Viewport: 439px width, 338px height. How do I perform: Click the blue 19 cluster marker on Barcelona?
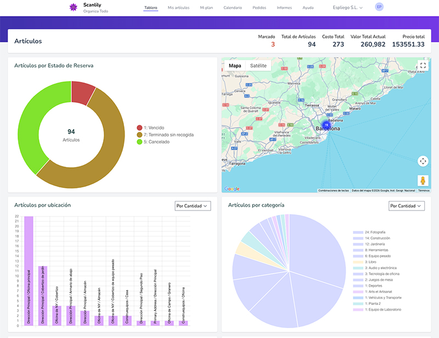326,125
